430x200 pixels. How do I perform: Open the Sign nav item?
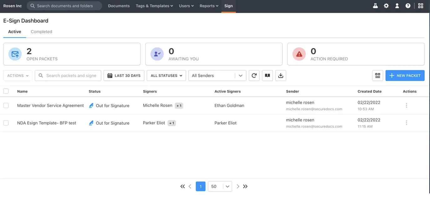(x=228, y=6)
